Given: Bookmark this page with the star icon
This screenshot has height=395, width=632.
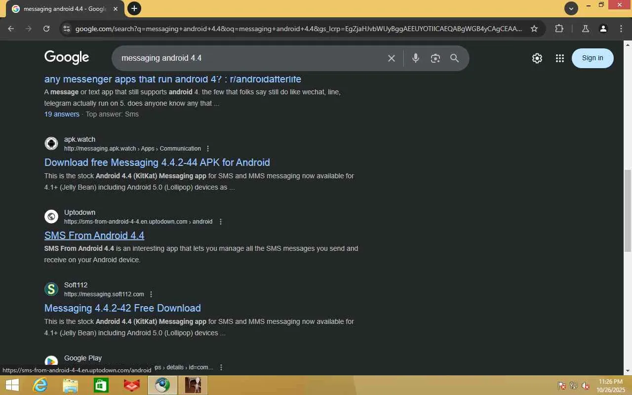Looking at the screenshot, I should click(534, 29).
